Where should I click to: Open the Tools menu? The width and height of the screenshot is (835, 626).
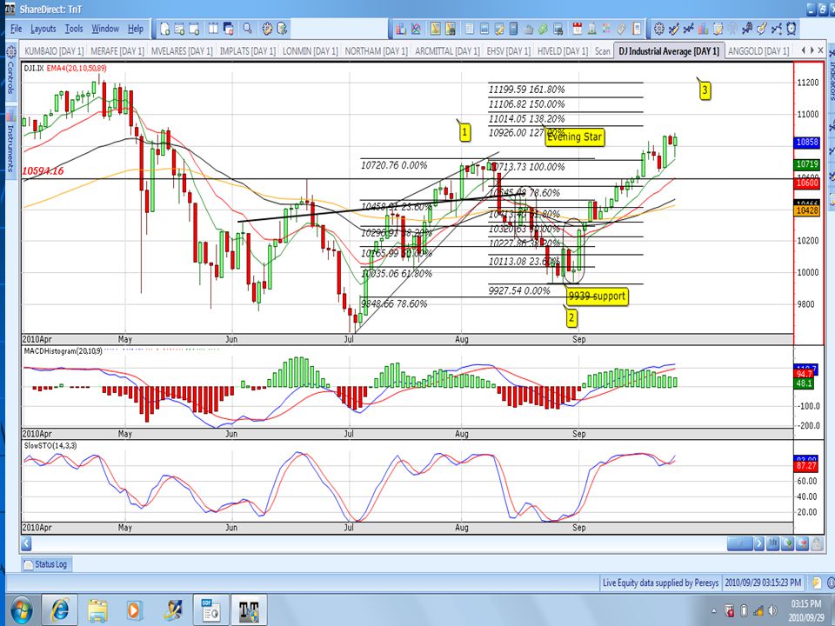(x=74, y=29)
